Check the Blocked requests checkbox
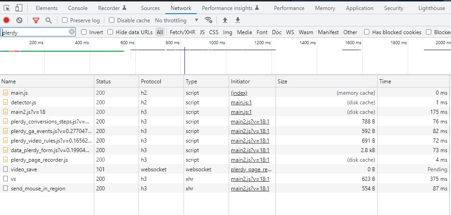451x215 pixels. [429, 32]
